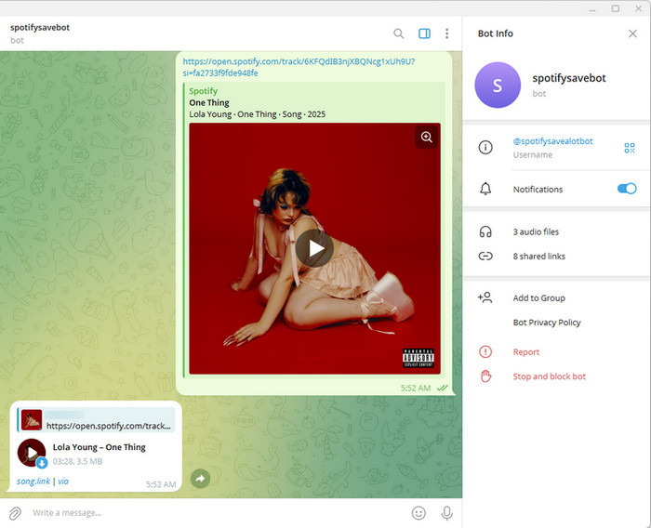Forward the bot message with arrow button
The width and height of the screenshot is (651, 528).
pos(200,479)
